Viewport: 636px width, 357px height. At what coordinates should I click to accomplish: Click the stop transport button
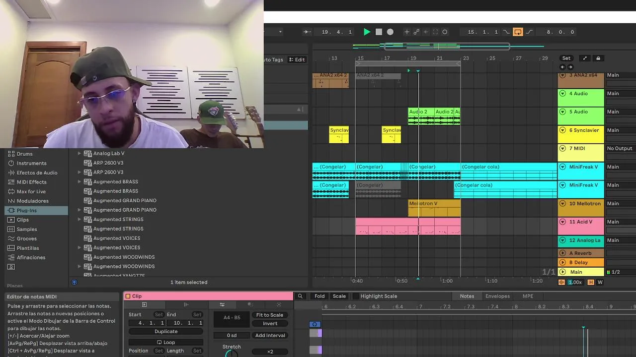pyautogui.click(x=379, y=32)
